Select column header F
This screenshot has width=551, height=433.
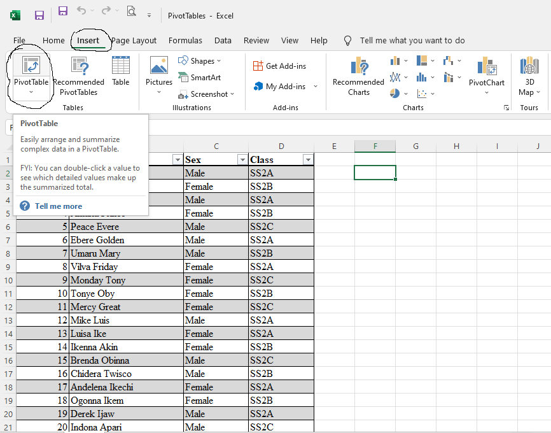pos(375,146)
